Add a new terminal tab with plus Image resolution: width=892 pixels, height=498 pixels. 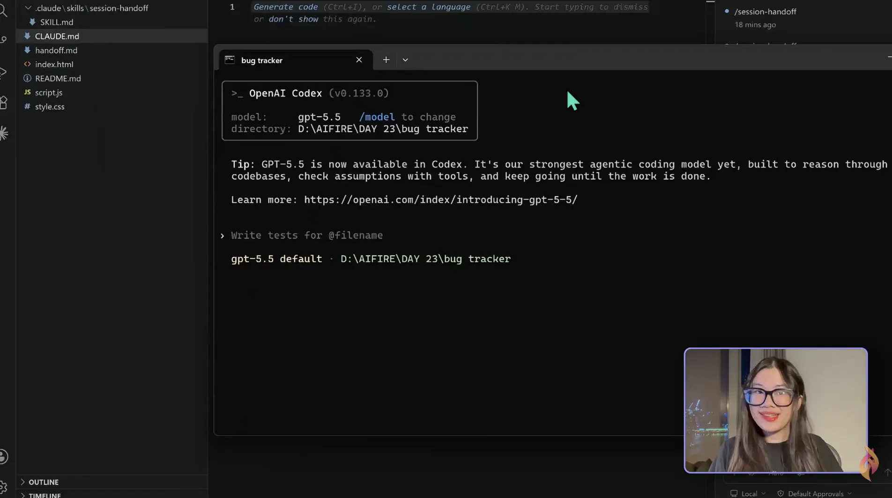click(386, 59)
